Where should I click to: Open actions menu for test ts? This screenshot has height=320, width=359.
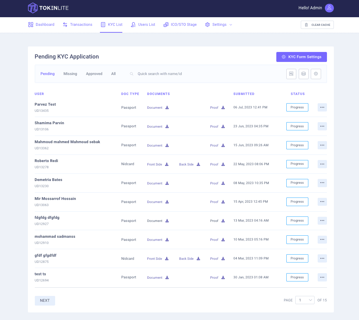[322, 277]
